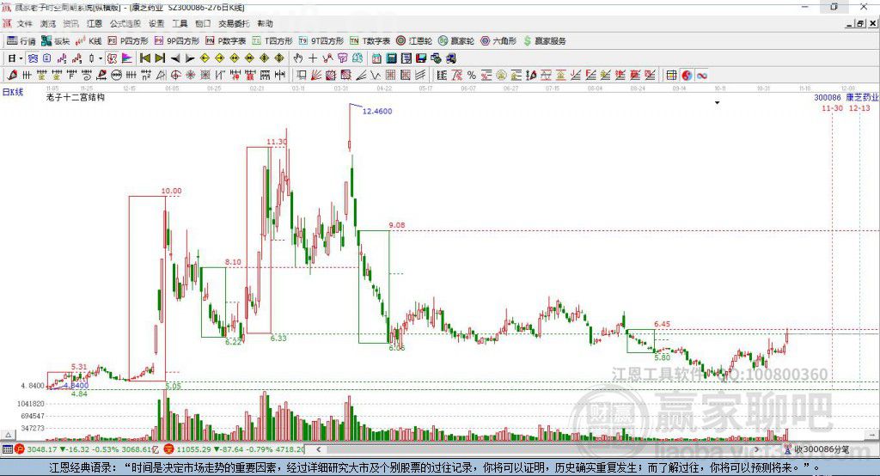Click the grid table icon

(671, 76)
